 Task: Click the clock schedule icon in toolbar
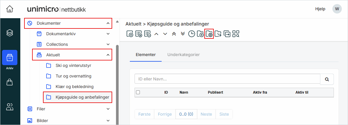(191, 34)
